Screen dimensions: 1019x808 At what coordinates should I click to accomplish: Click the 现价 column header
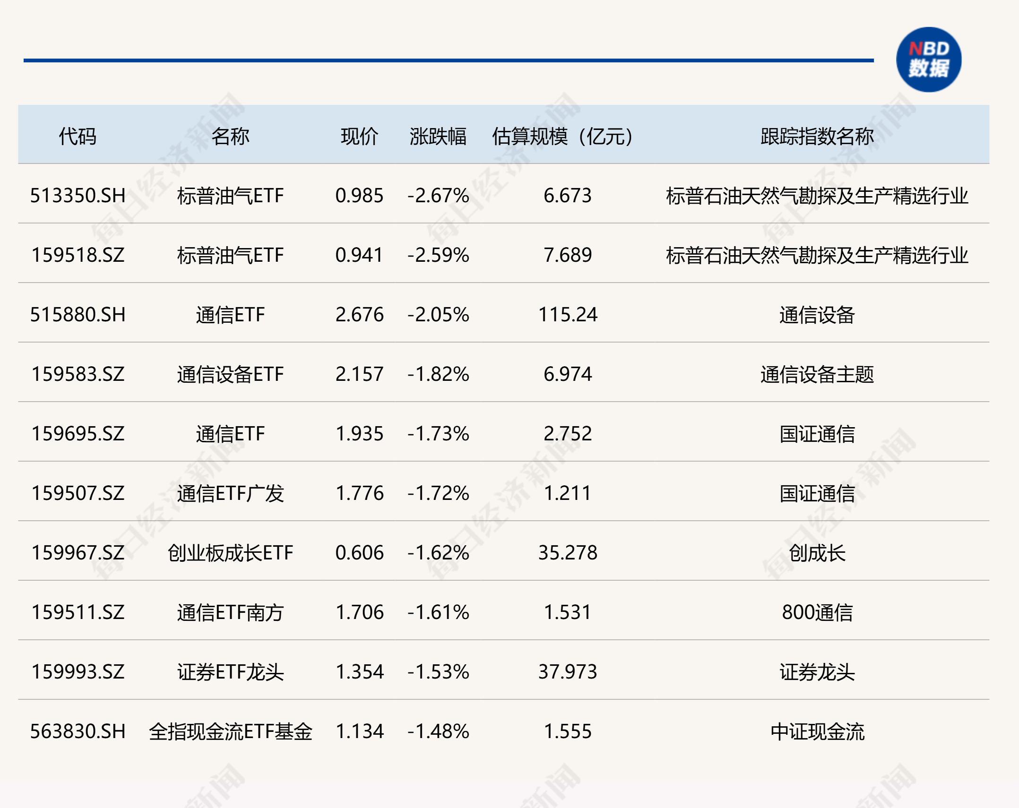(x=359, y=136)
